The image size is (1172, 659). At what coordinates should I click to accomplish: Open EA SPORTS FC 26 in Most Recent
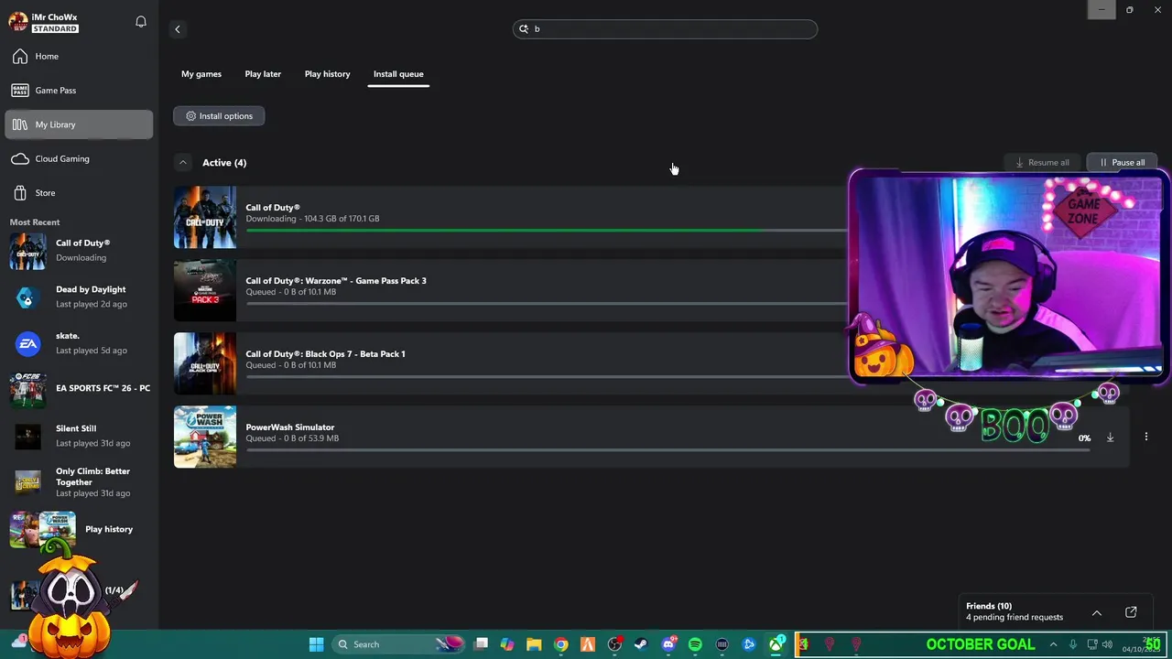point(79,389)
